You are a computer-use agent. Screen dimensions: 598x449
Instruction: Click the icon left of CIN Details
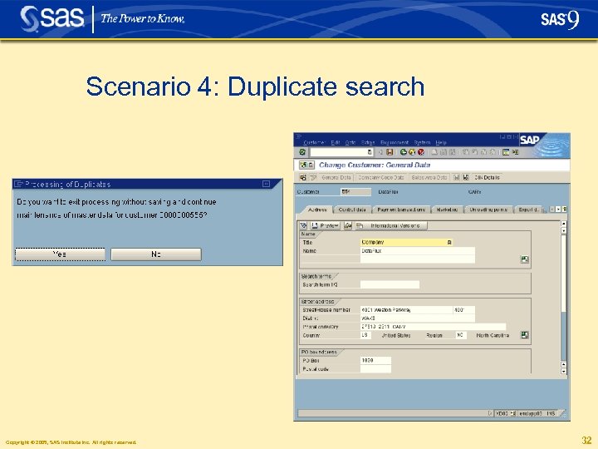tap(466, 177)
